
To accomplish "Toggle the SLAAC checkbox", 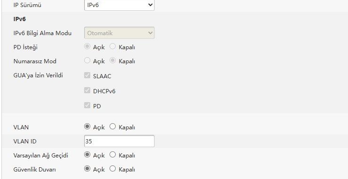I will point(87,75).
